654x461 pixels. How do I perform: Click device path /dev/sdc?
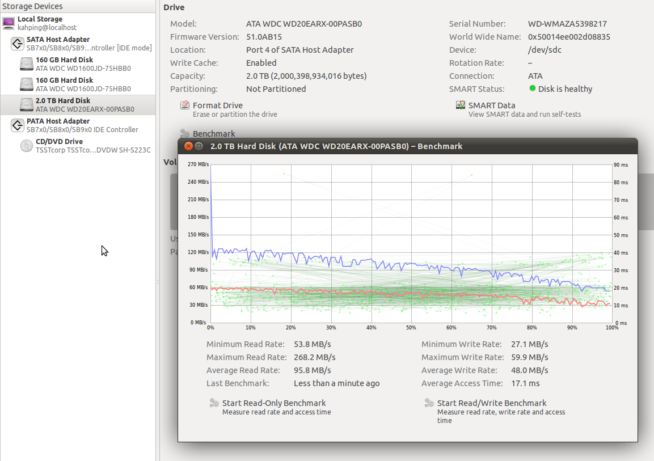click(545, 49)
